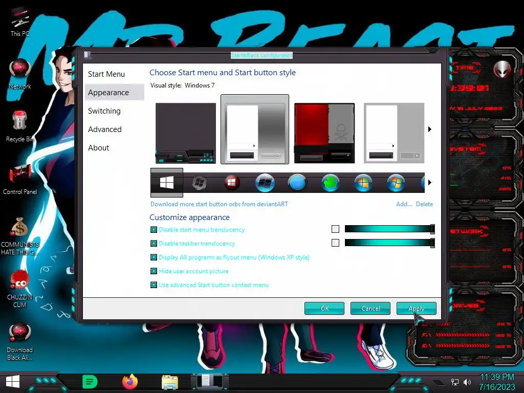Toggle Use advanced Start button context menu

click(154, 285)
